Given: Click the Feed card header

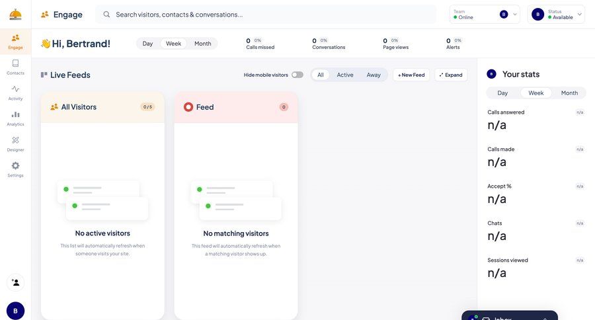Looking at the screenshot, I should pyautogui.click(x=236, y=107).
